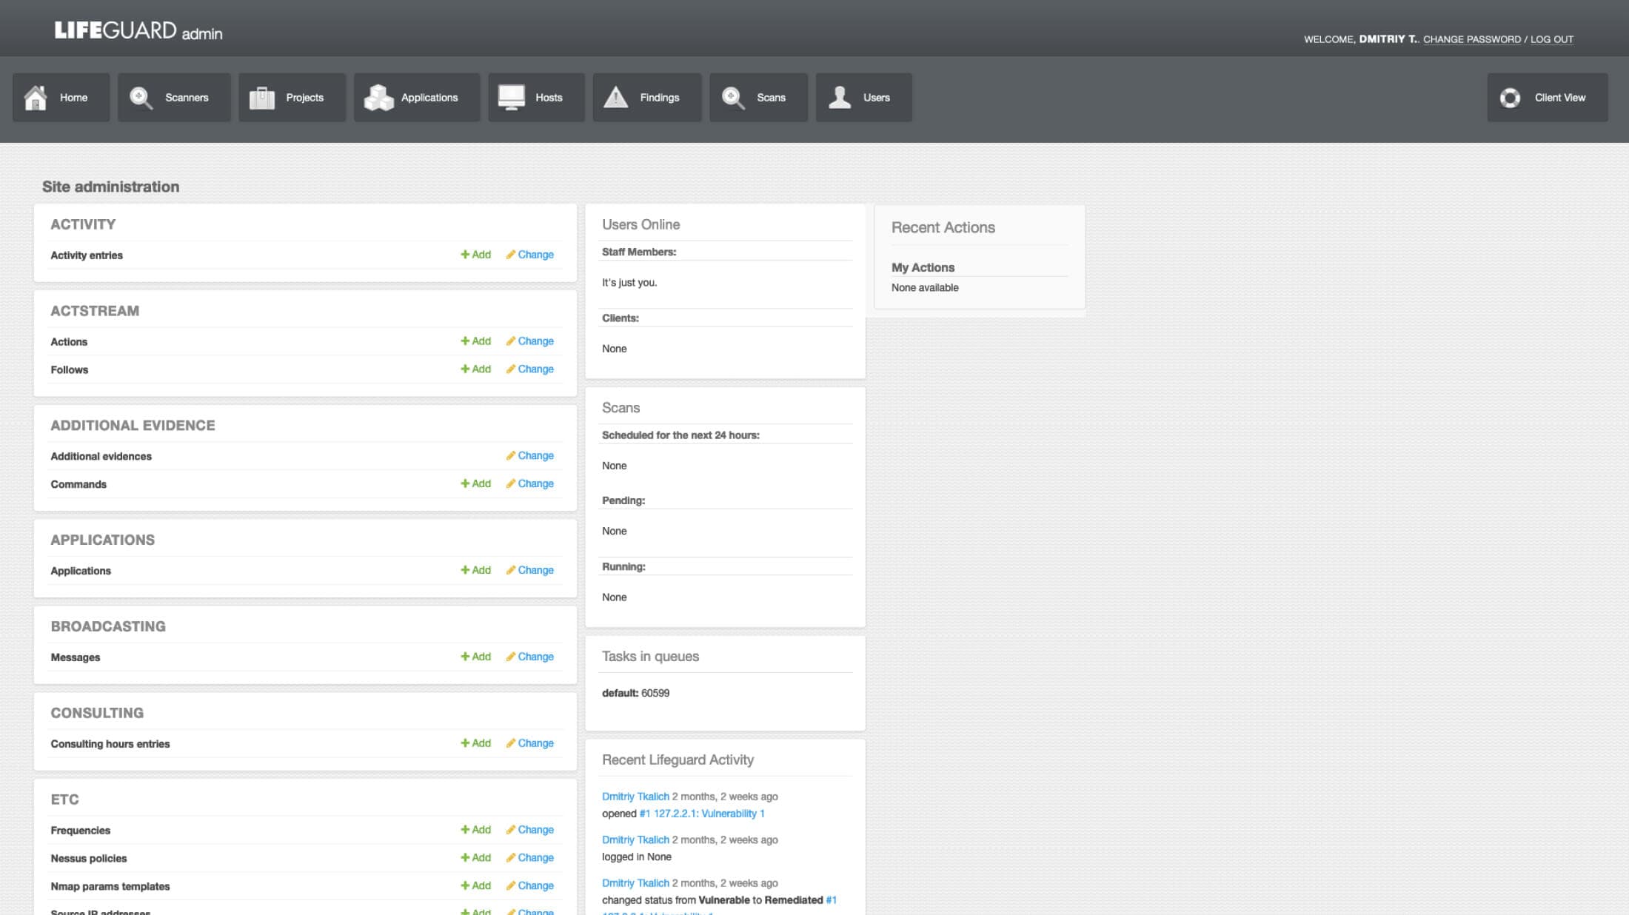The height and width of the screenshot is (915, 1629).
Task: Click the Users navigation icon
Action: click(x=841, y=97)
